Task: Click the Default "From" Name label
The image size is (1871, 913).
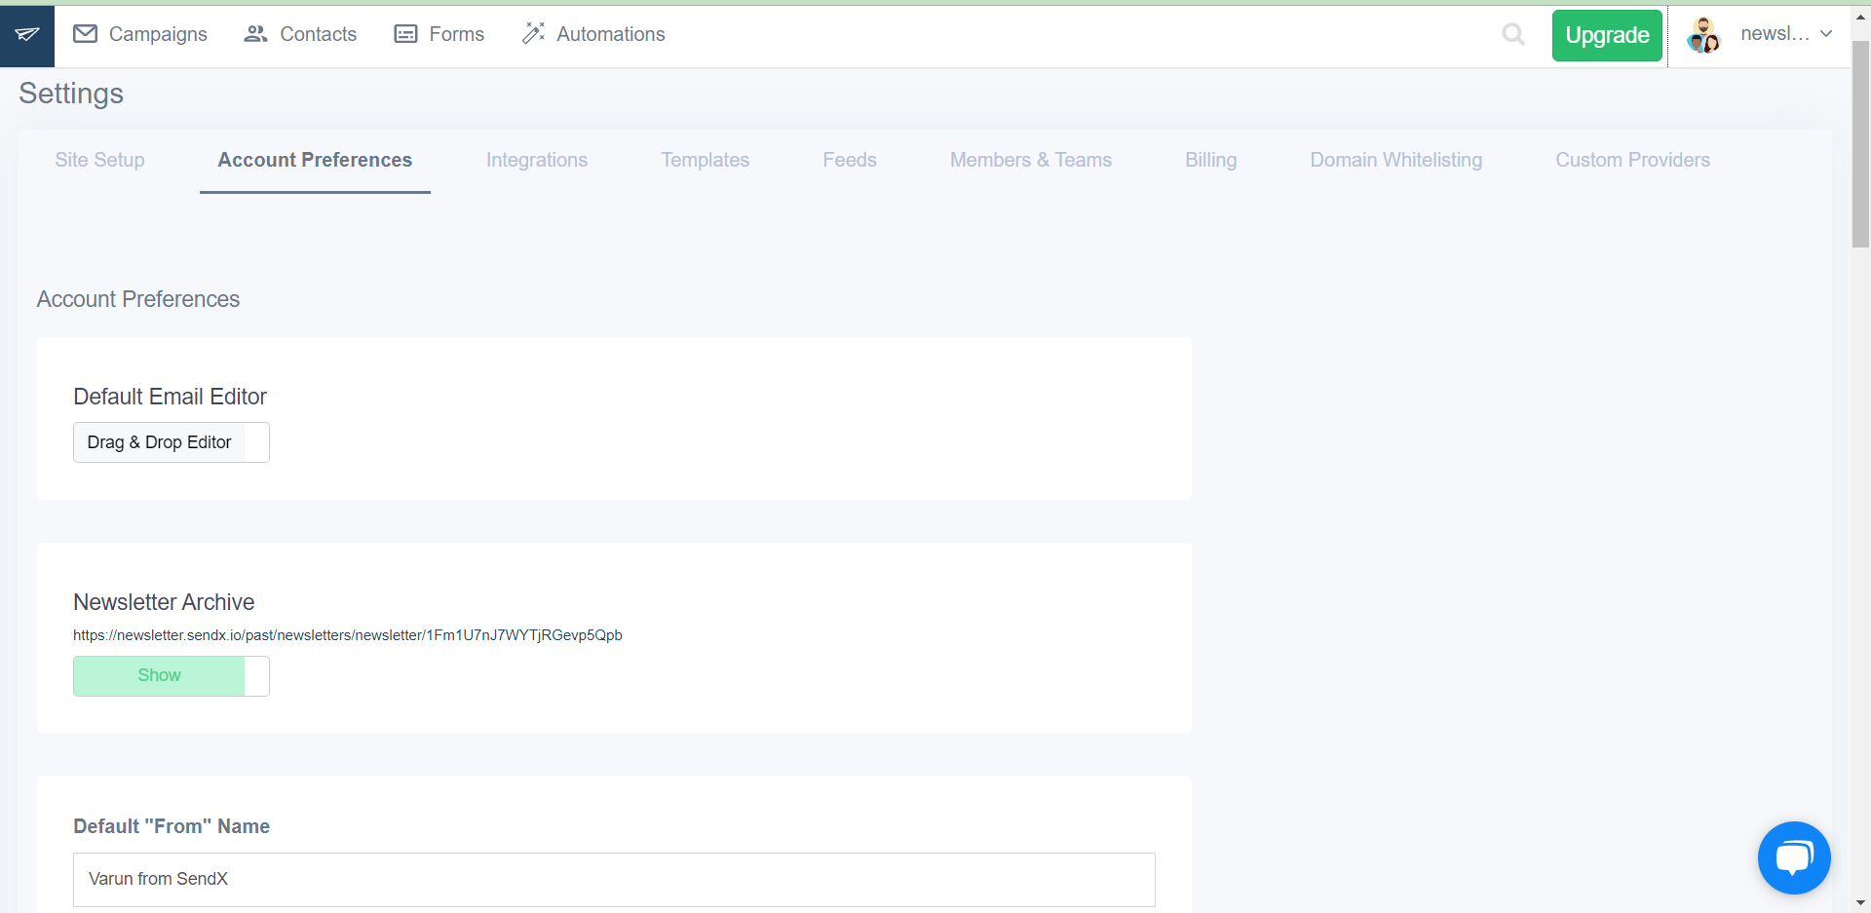Action: coord(172,826)
